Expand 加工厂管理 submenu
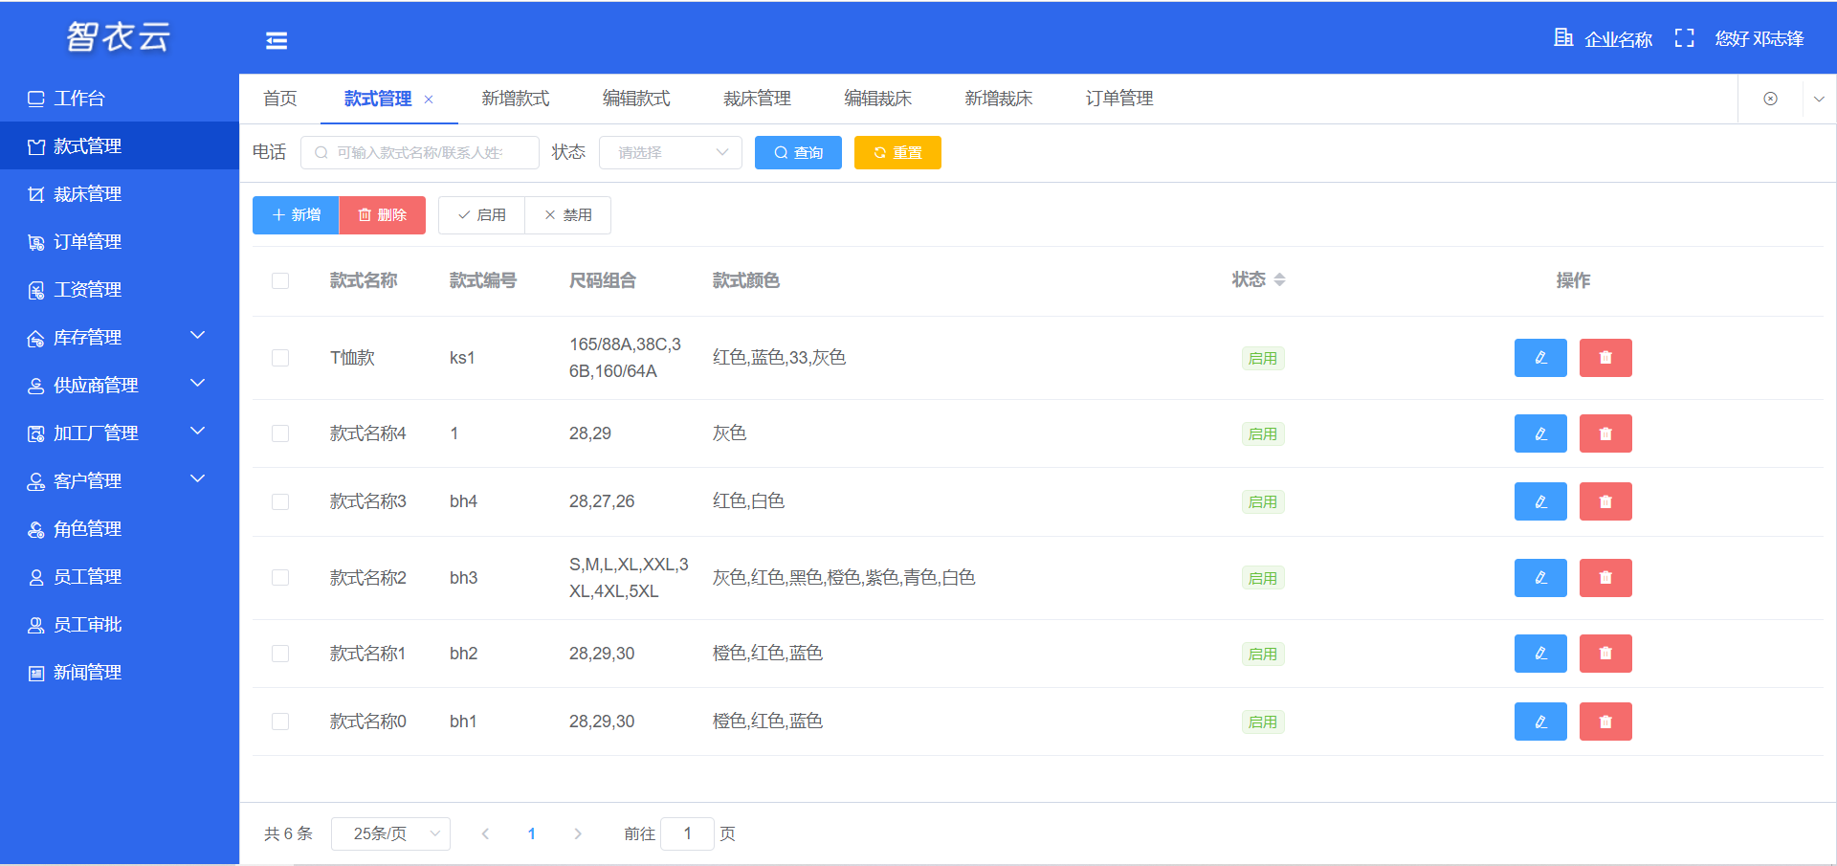The image size is (1837, 866). point(120,433)
